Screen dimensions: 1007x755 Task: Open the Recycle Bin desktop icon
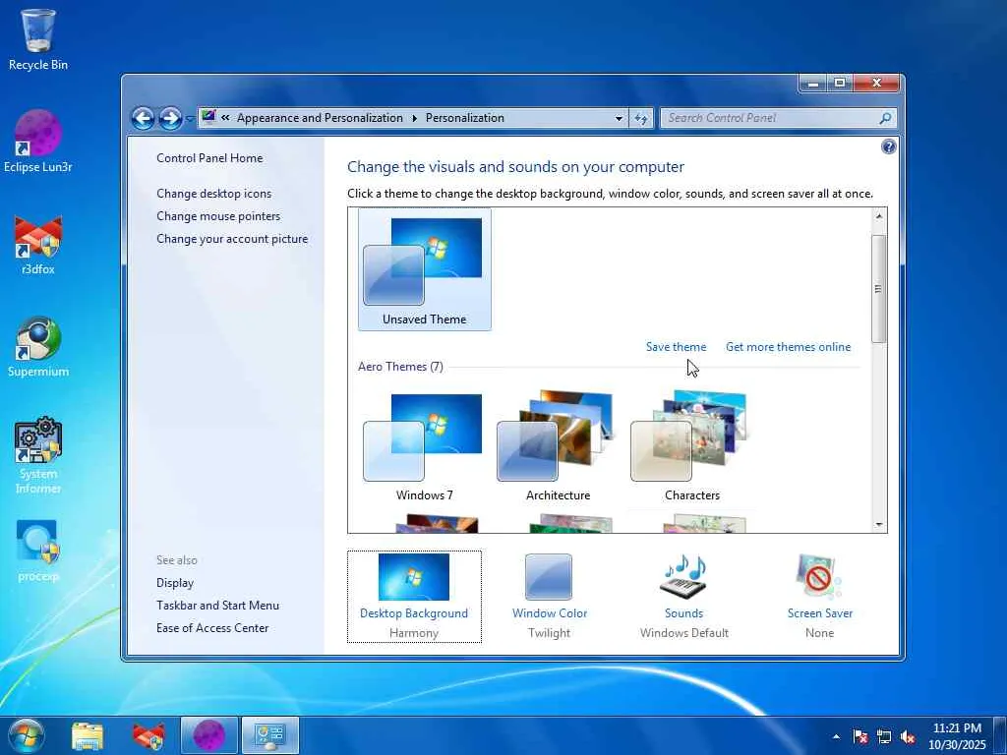[x=38, y=39]
